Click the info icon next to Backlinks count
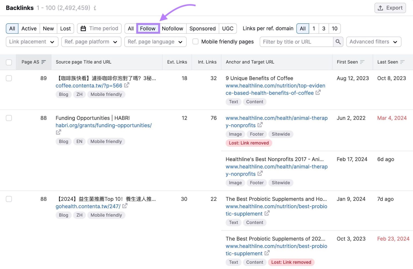The width and height of the screenshot is (413, 269). tap(95, 8)
